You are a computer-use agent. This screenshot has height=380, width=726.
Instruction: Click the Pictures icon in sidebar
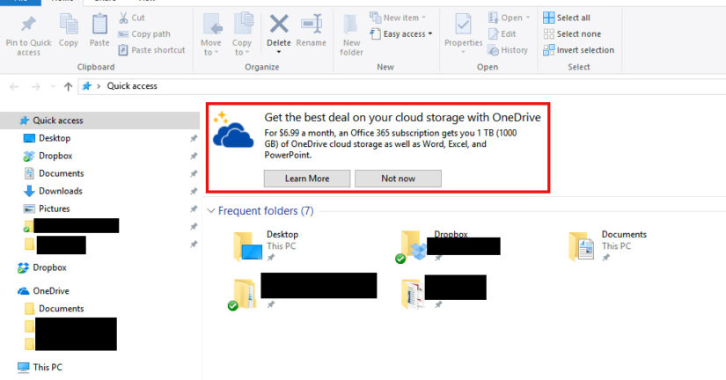[x=29, y=208]
